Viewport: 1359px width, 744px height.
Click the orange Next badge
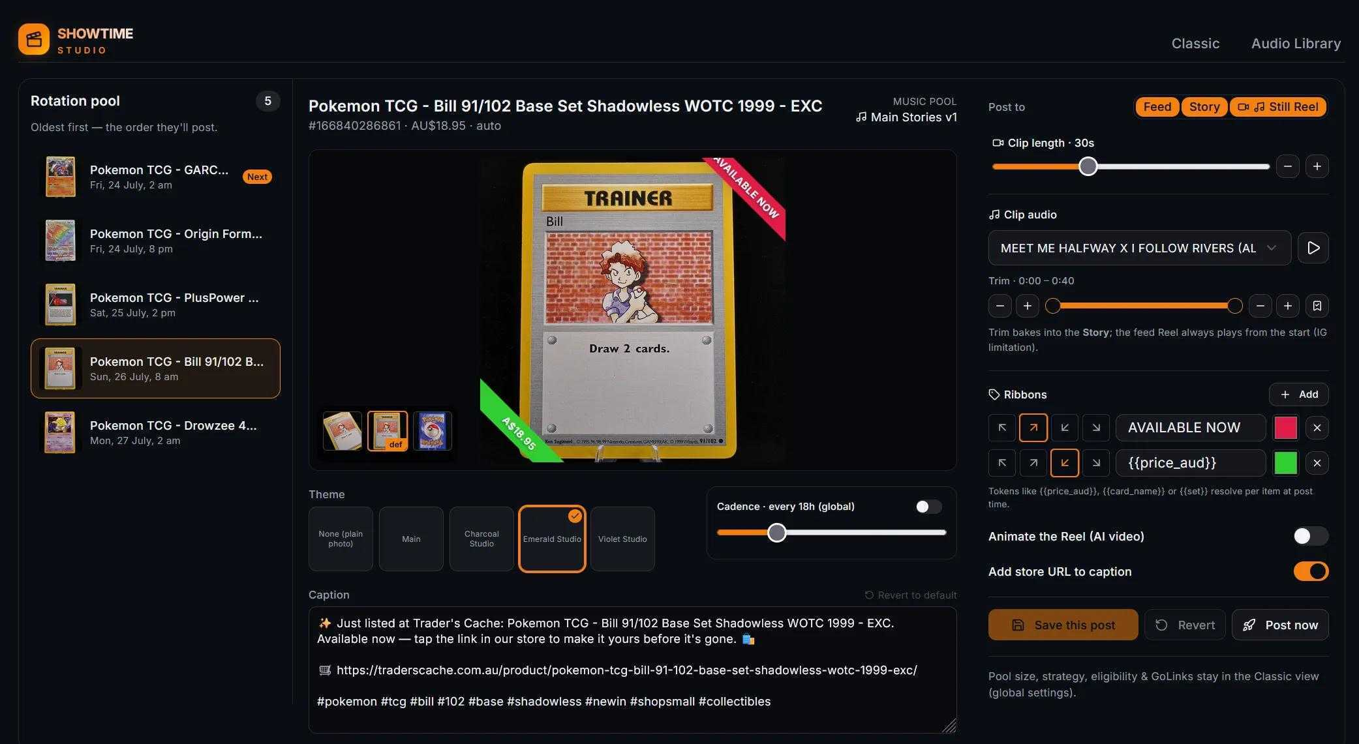point(257,177)
